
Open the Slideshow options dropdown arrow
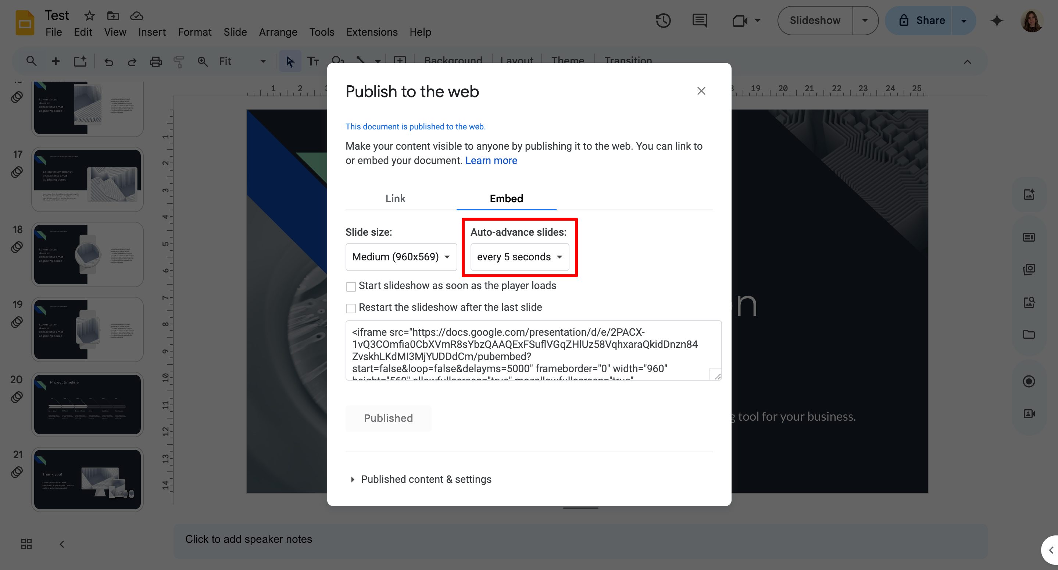click(x=865, y=21)
